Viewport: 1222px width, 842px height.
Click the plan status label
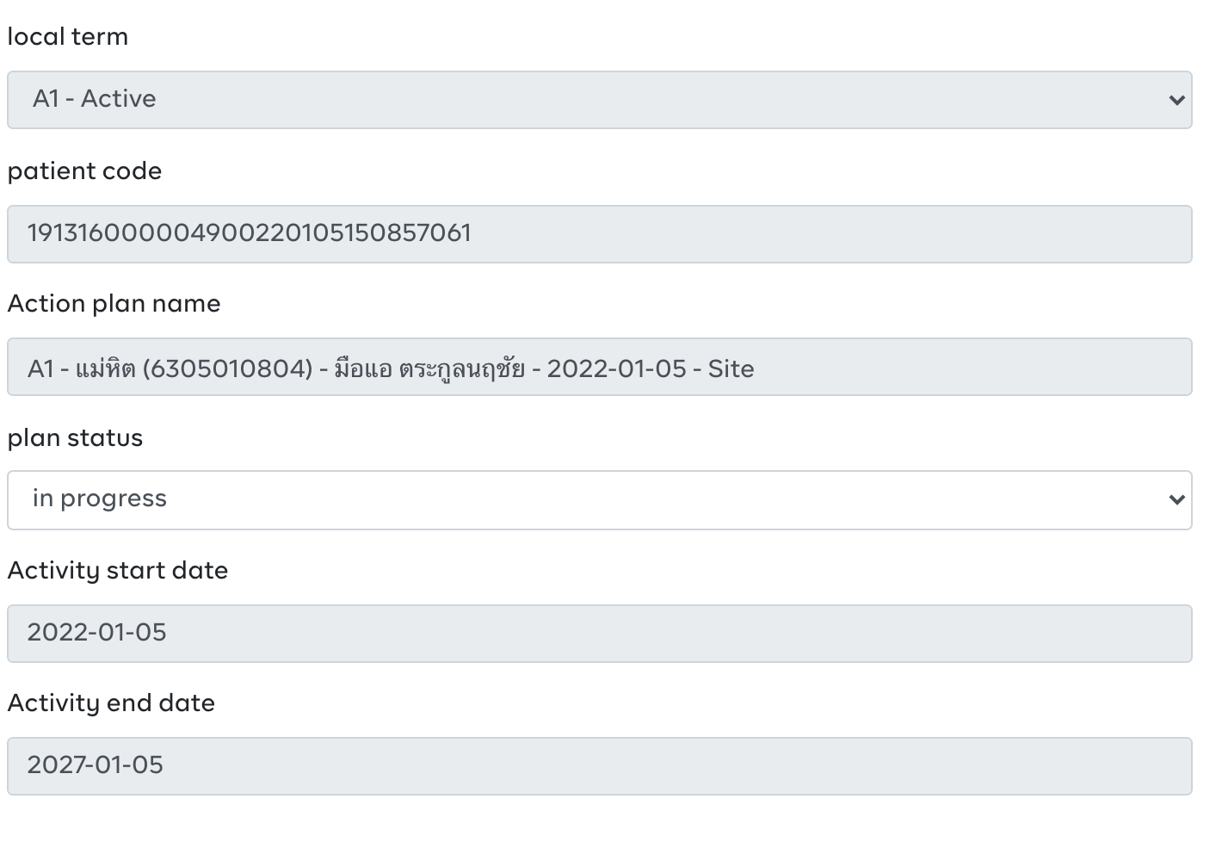pos(74,438)
